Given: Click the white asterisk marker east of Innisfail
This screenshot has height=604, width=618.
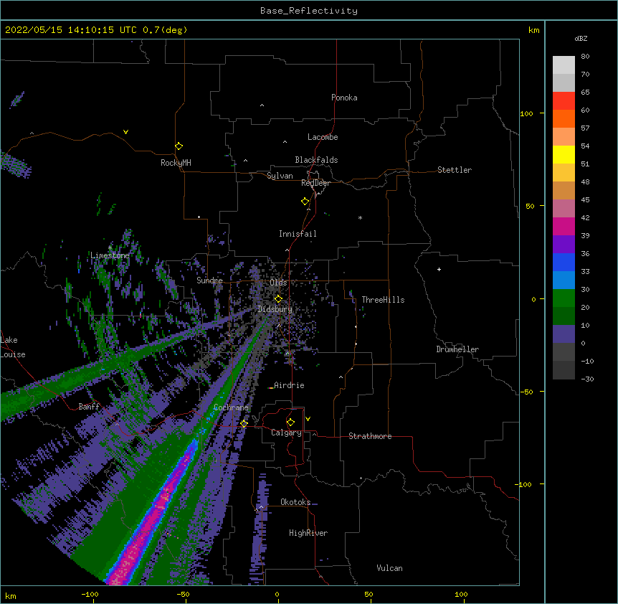Looking at the screenshot, I should [360, 217].
